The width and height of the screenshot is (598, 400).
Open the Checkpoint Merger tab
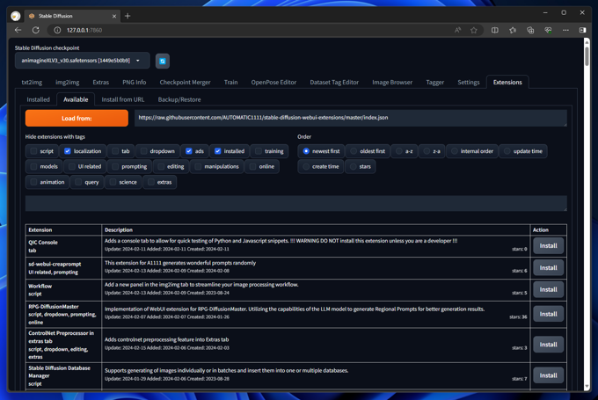click(x=185, y=83)
